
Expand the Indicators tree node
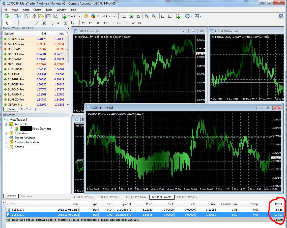click(x=6, y=133)
